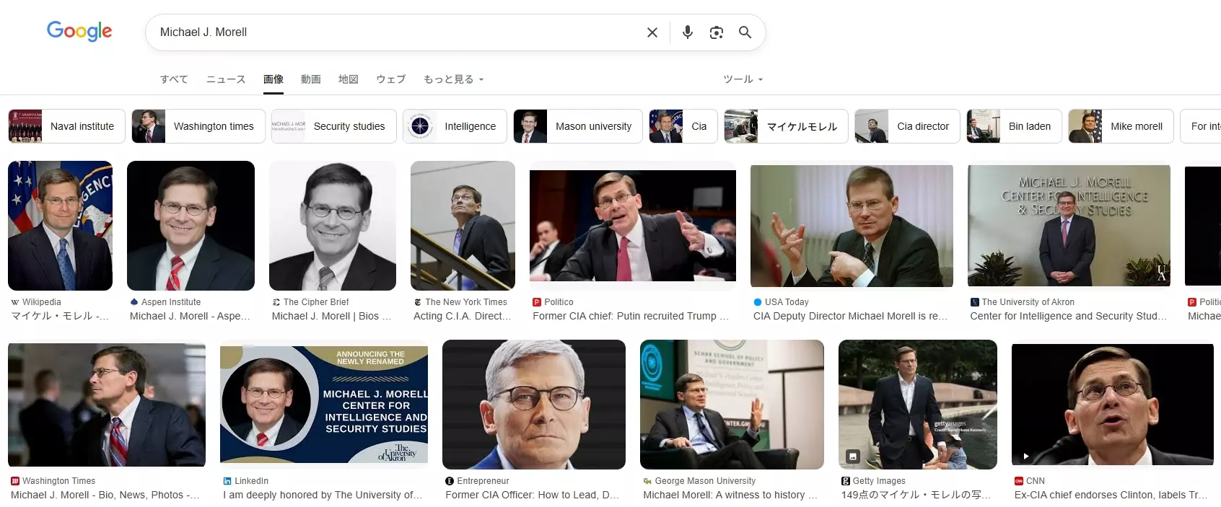Click the Google logo
1221x507 pixels.
(79, 31)
